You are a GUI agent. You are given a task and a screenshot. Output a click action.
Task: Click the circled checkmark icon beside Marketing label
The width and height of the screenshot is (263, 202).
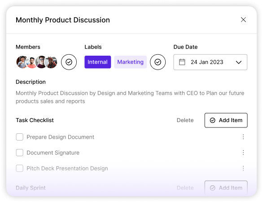click(158, 62)
